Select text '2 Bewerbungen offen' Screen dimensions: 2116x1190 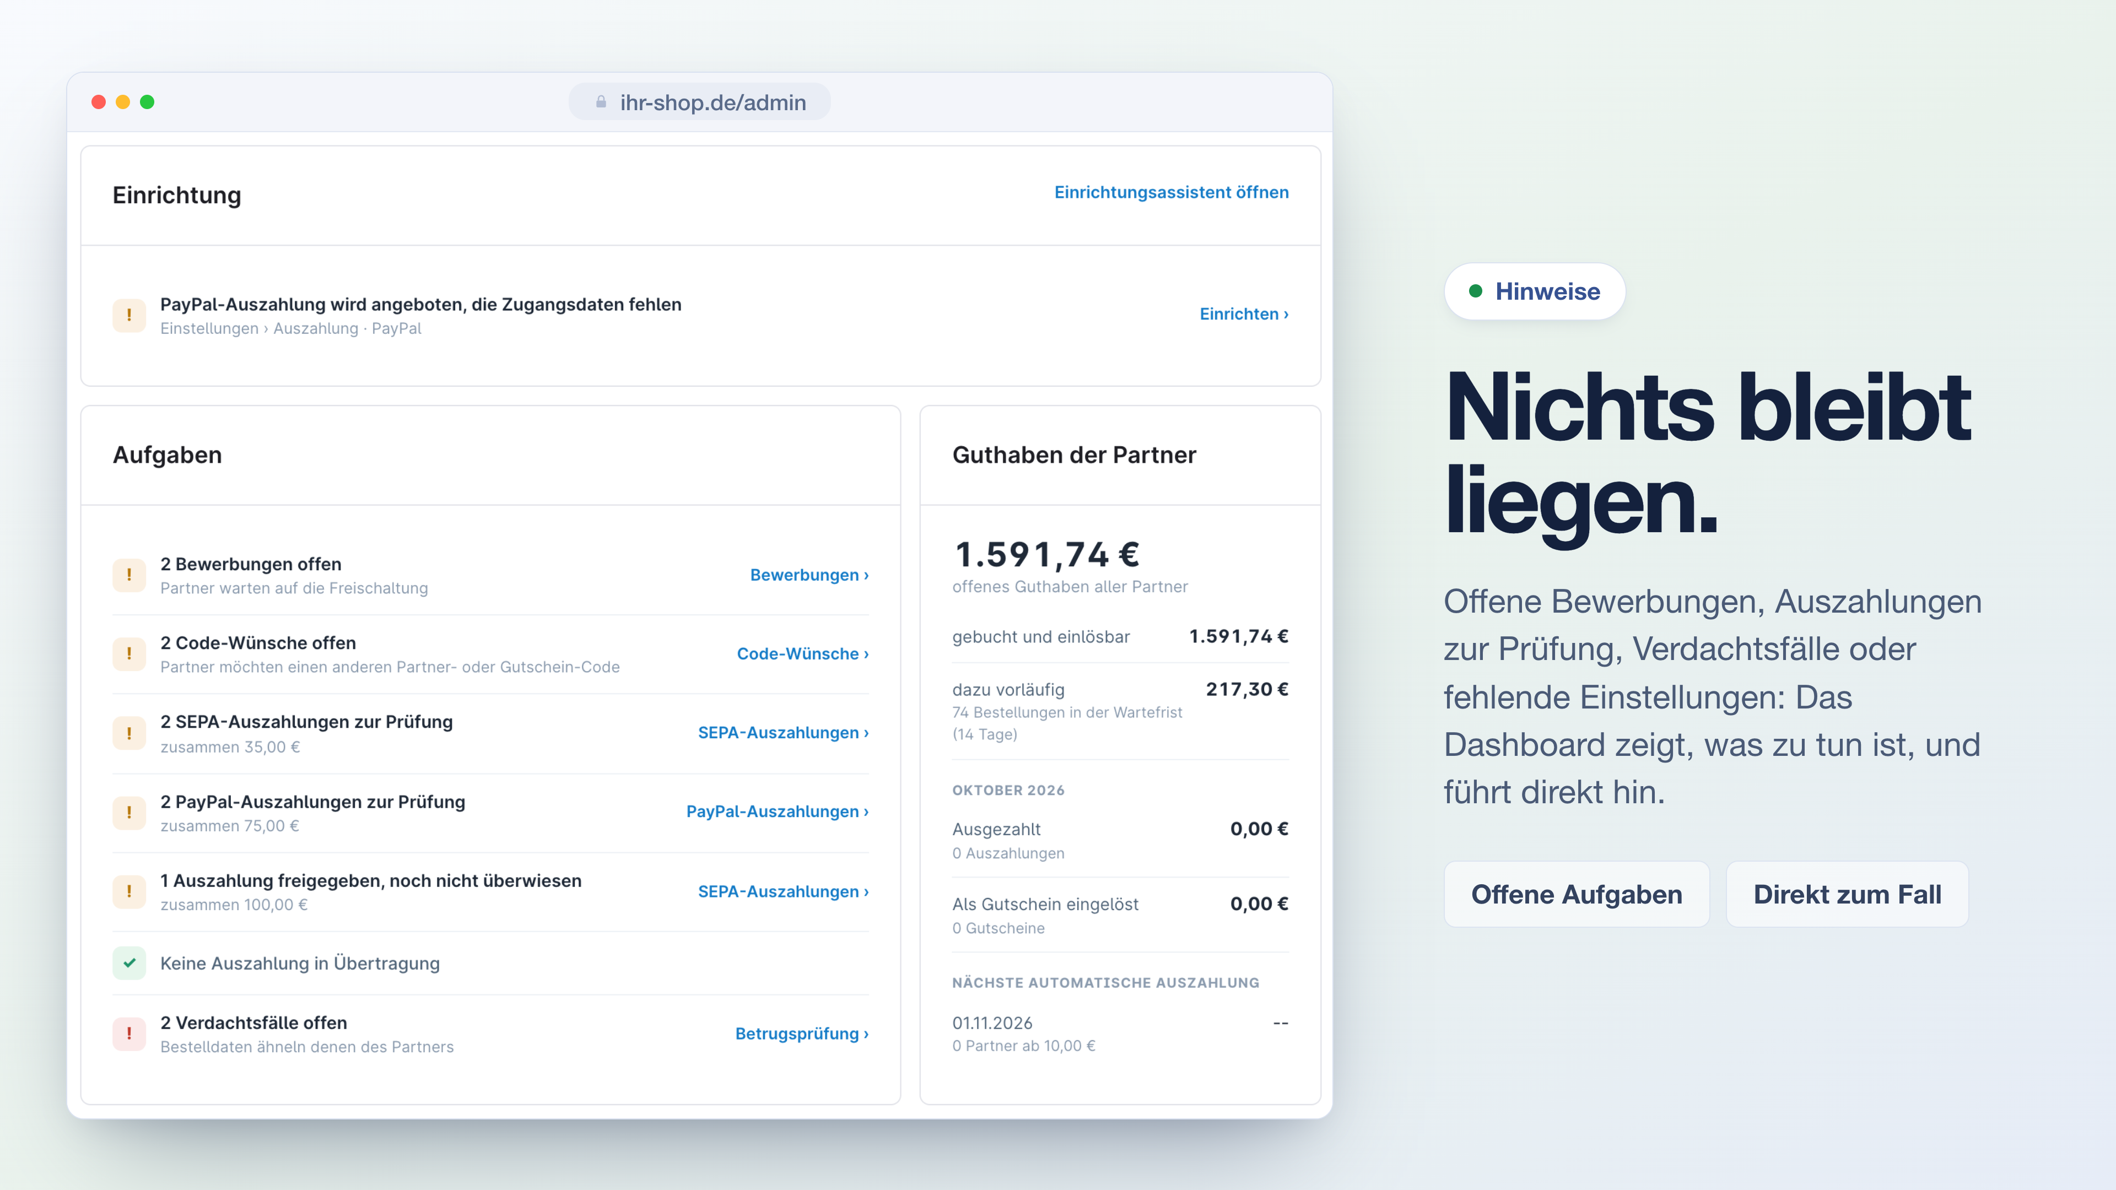click(x=251, y=564)
